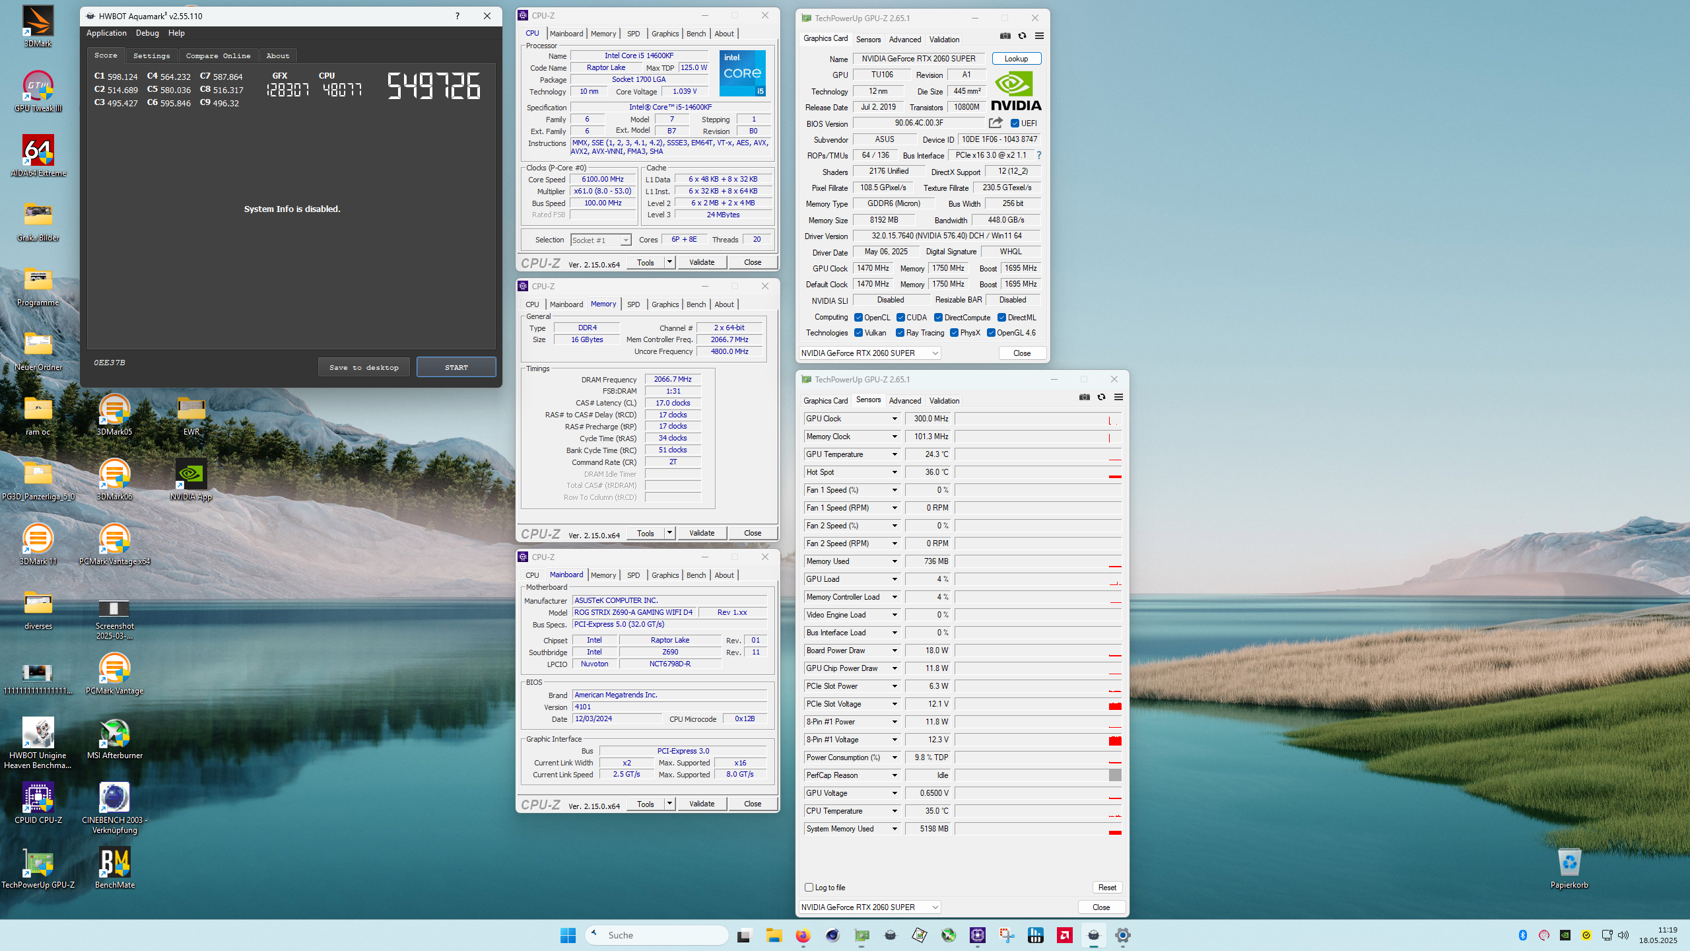The width and height of the screenshot is (1690, 951).
Task: Click Close button in GPU-Z Graphics Card window
Action: tap(1022, 353)
